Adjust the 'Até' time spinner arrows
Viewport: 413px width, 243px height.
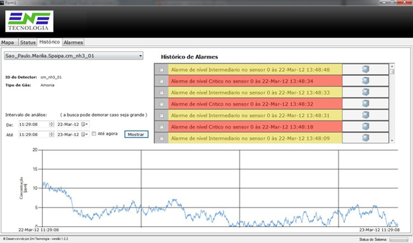pos(52,135)
